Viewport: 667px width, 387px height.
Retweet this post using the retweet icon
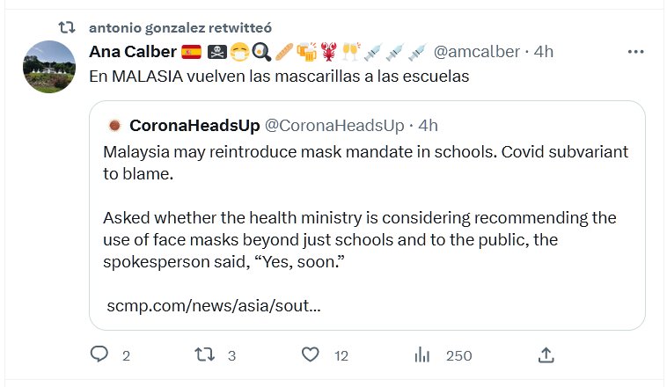203,354
